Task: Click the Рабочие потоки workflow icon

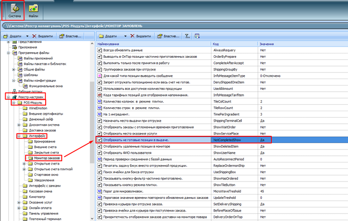Action: coord(14,91)
